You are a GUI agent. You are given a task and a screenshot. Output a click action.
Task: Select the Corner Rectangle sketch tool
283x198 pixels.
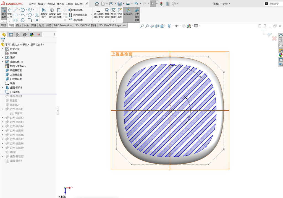click(15, 15)
